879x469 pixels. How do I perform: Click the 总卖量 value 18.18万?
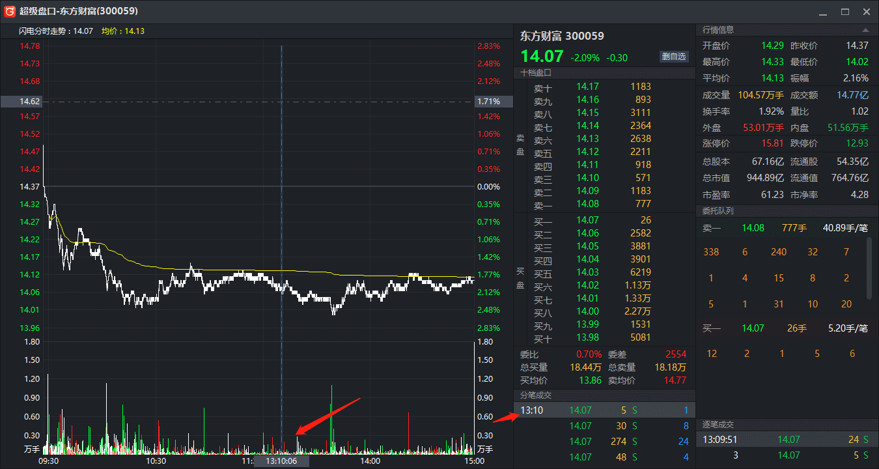[x=671, y=367]
